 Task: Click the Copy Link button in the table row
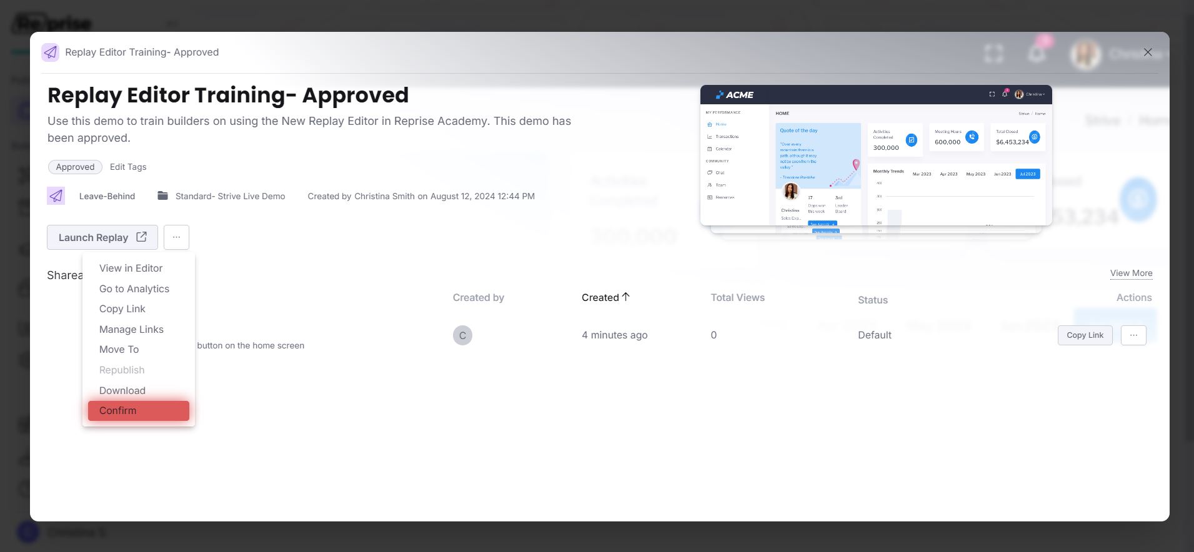(1085, 335)
